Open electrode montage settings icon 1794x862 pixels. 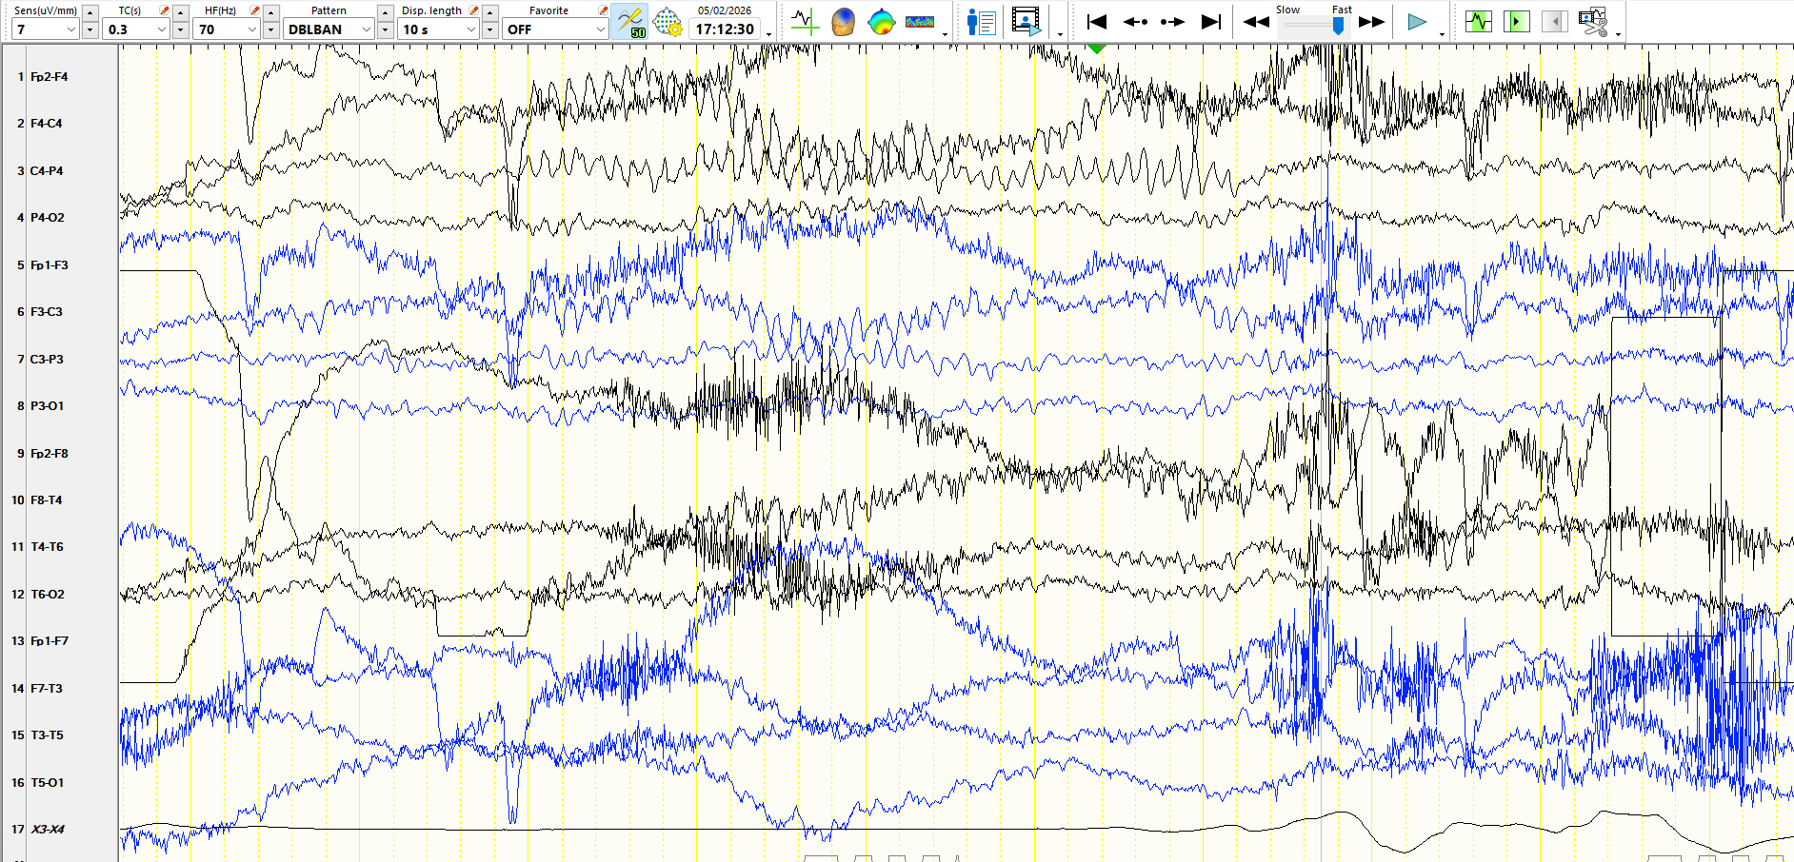coord(668,21)
